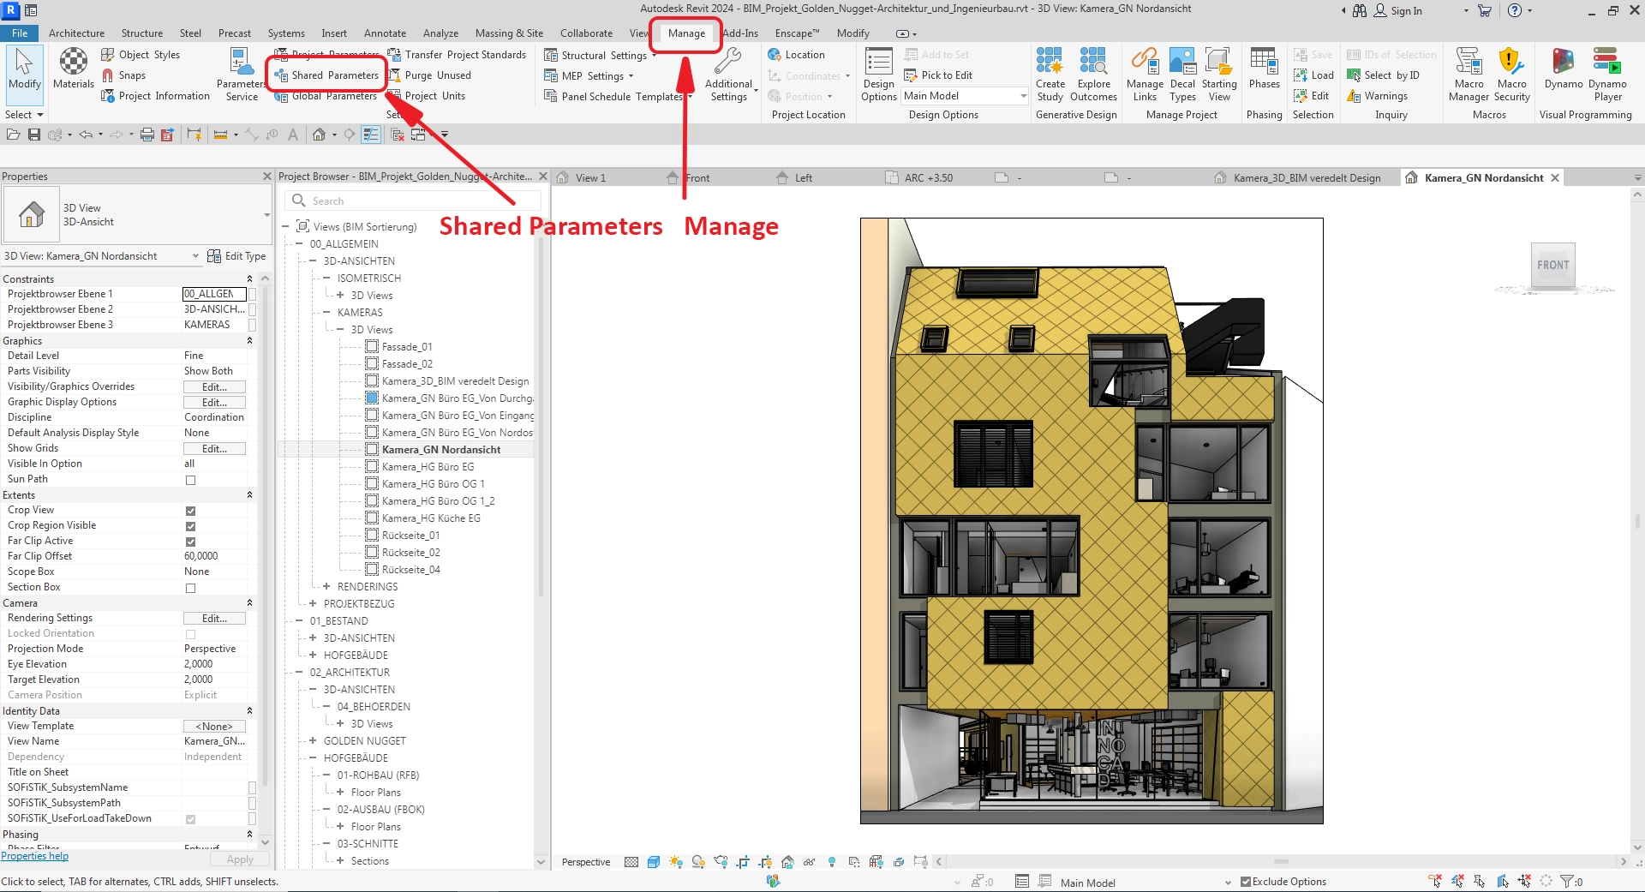Open the Properties help link
Screen dimensions: 1645x892
(35, 856)
